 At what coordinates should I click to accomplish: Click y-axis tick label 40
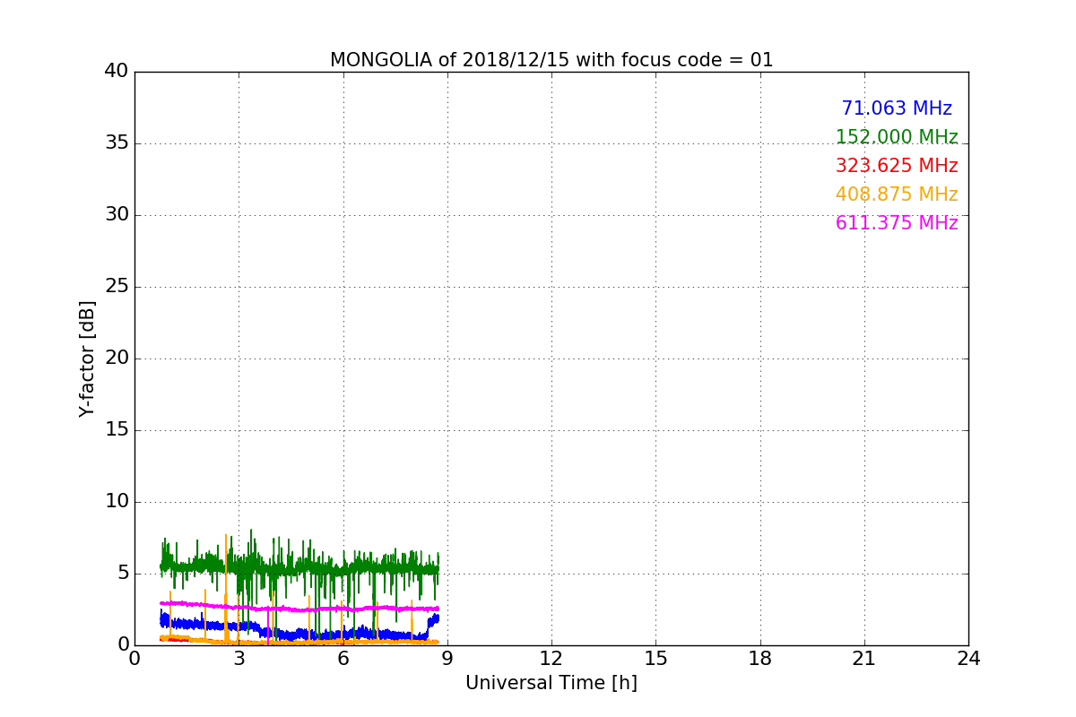[117, 72]
